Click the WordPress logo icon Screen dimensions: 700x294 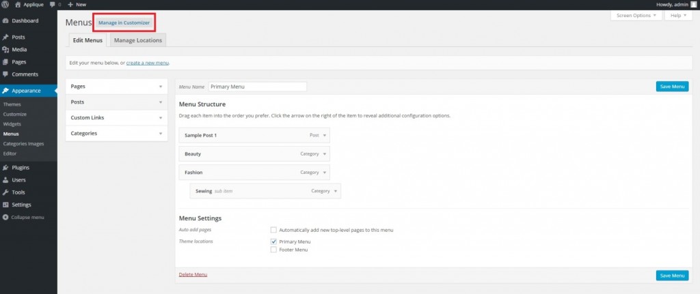[5, 5]
